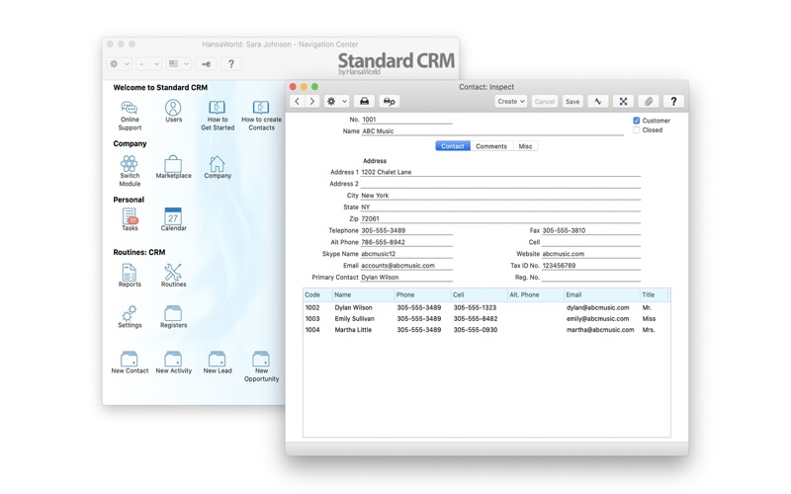This screenshot has width=791, height=494.
Task: Select the Emily Sullivan row
Action: point(486,318)
